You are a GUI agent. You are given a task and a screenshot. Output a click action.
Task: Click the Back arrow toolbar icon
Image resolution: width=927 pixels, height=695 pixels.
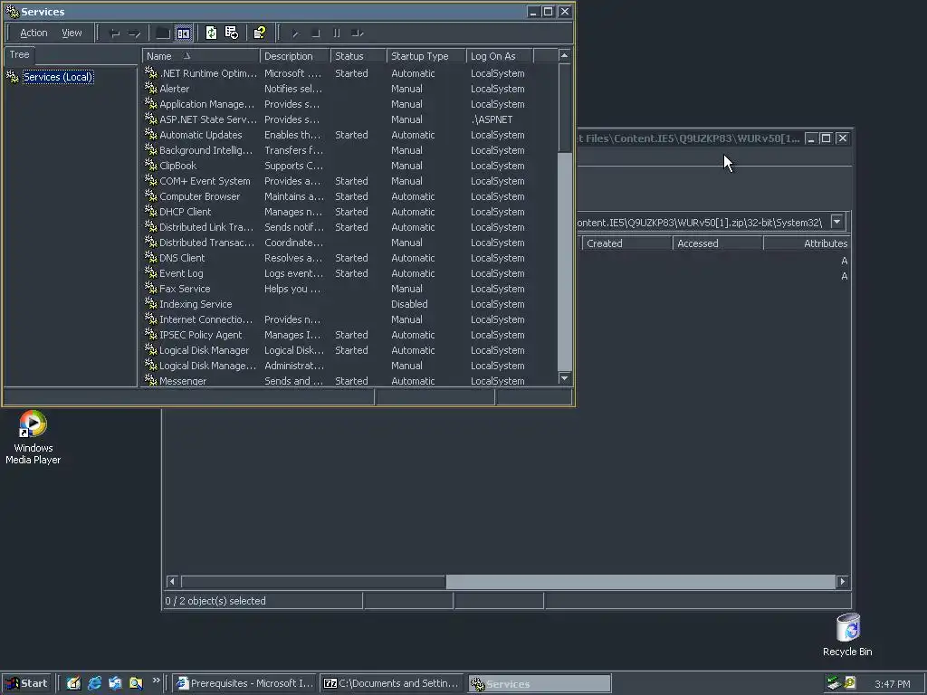click(115, 33)
